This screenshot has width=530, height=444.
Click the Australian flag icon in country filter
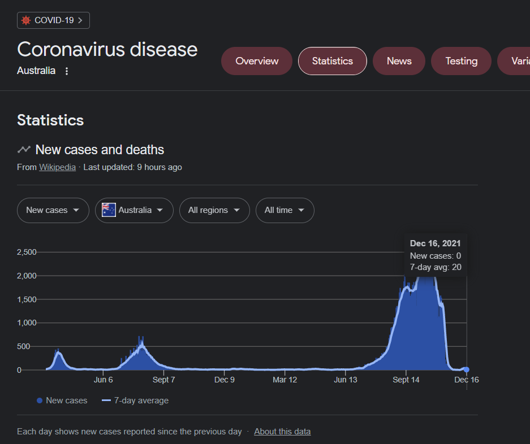pyautogui.click(x=109, y=210)
